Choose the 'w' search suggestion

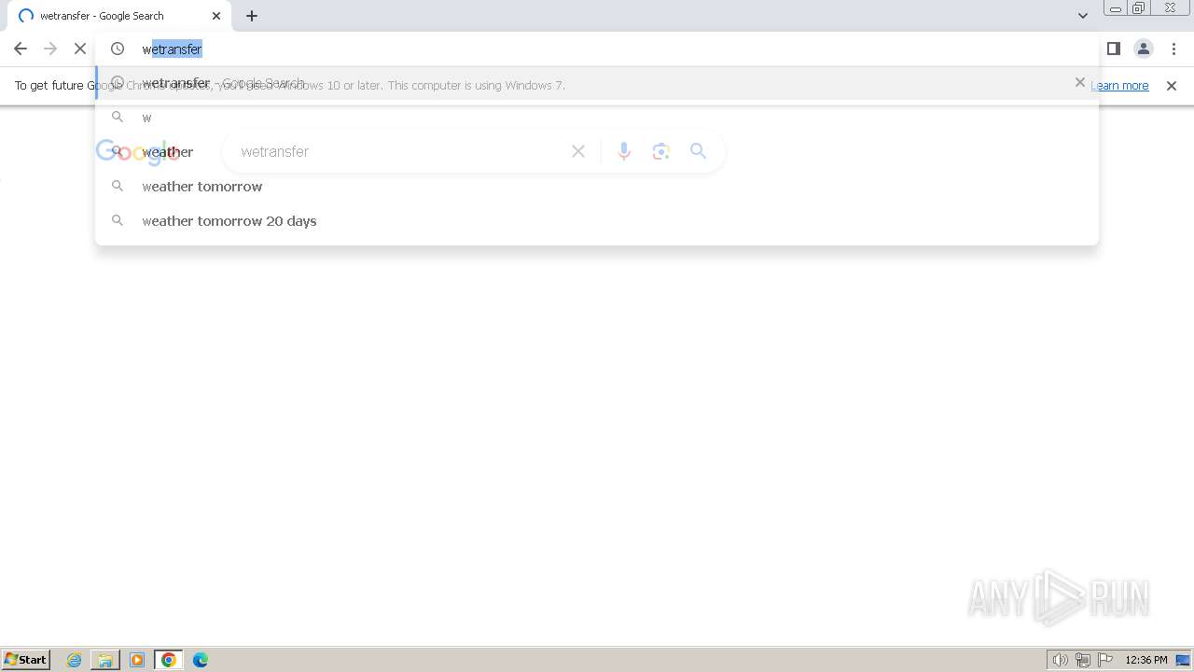click(x=597, y=117)
